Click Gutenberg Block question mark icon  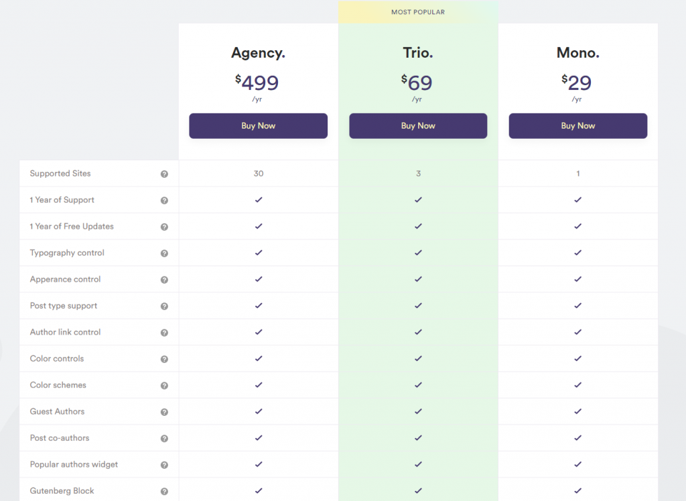(164, 492)
